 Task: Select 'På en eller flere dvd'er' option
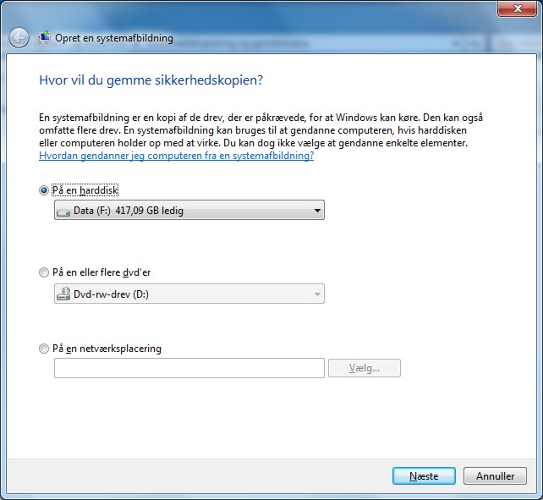point(44,272)
